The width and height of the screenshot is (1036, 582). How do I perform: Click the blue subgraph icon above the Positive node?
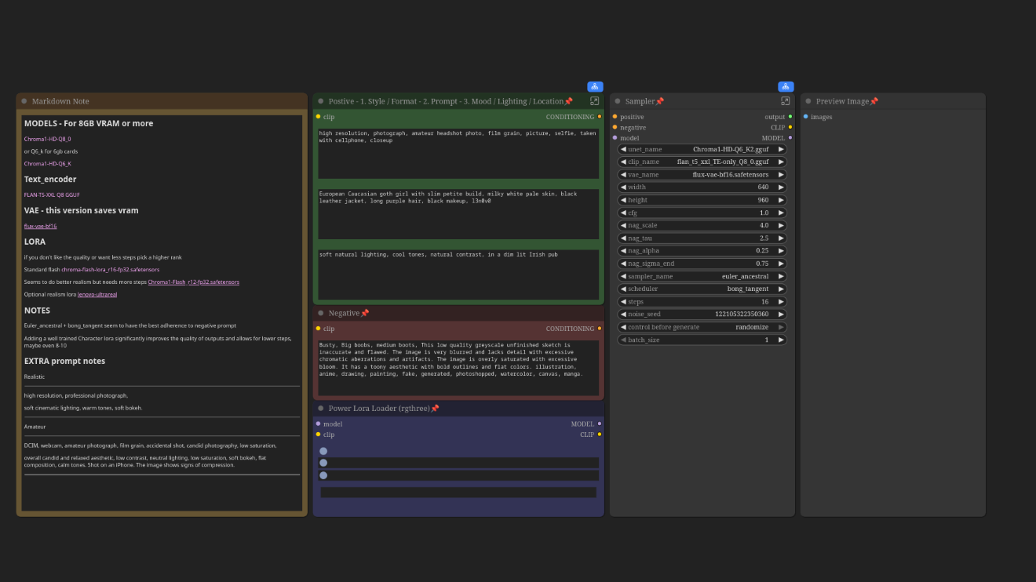595,87
